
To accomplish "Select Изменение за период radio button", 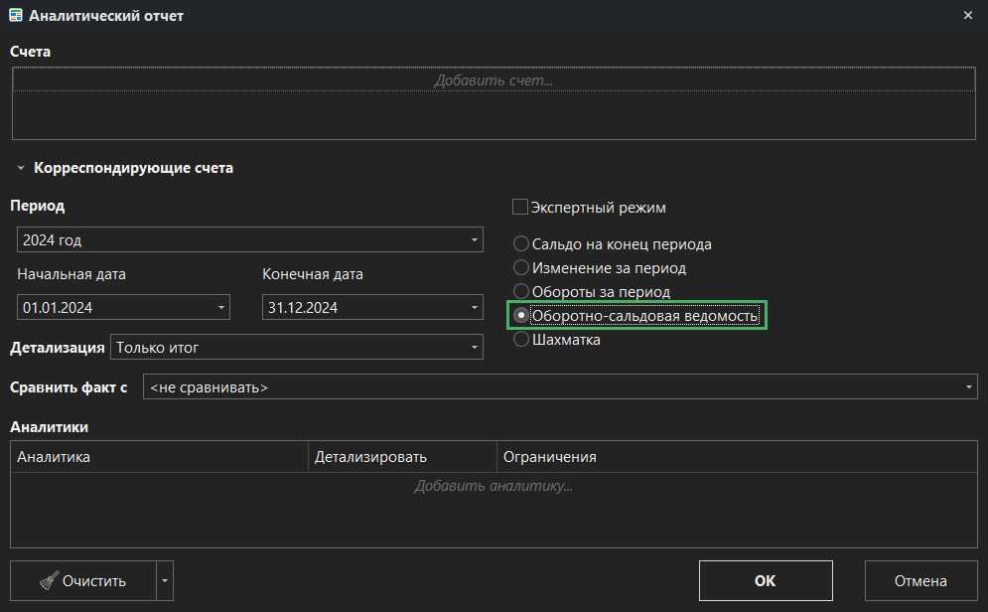I will click(x=520, y=268).
